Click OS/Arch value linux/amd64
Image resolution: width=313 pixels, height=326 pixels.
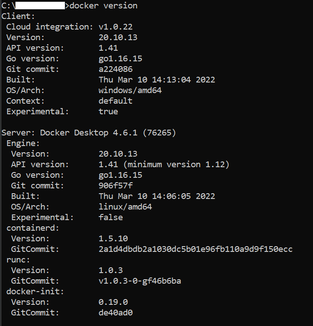click(125, 207)
